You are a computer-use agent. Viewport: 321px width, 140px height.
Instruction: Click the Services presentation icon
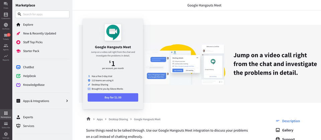[18, 126]
